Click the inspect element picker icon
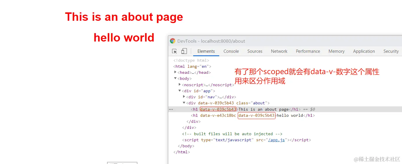This screenshot has width=402, height=164. coord(174,51)
